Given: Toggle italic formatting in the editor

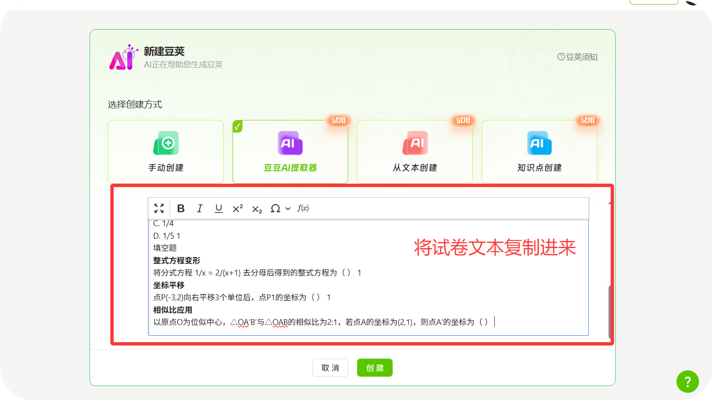Looking at the screenshot, I should [200, 208].
